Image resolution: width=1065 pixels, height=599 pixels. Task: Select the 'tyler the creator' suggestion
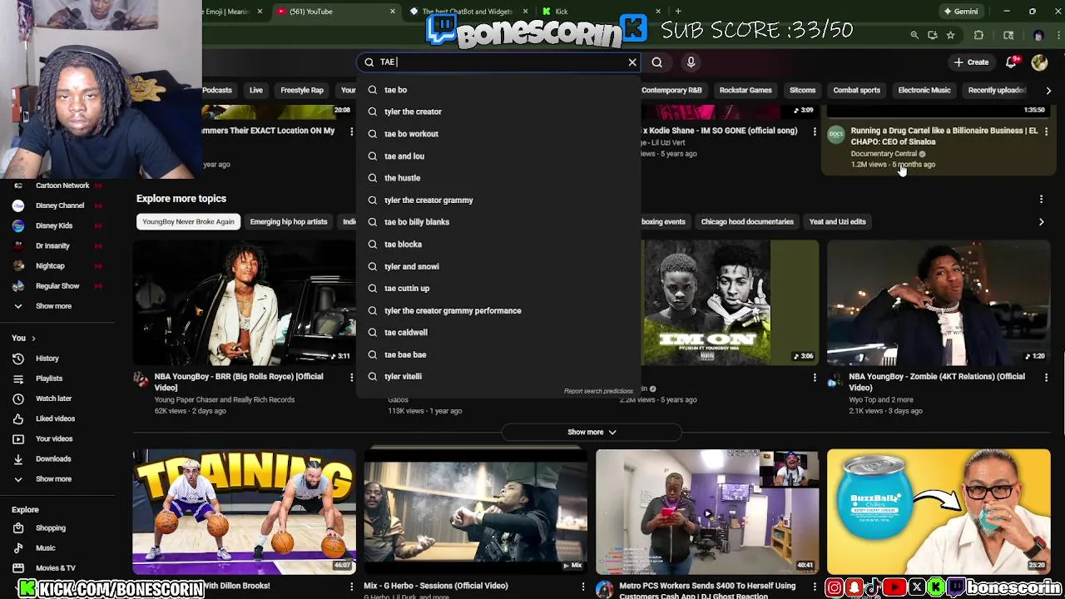tap(498, 111)
